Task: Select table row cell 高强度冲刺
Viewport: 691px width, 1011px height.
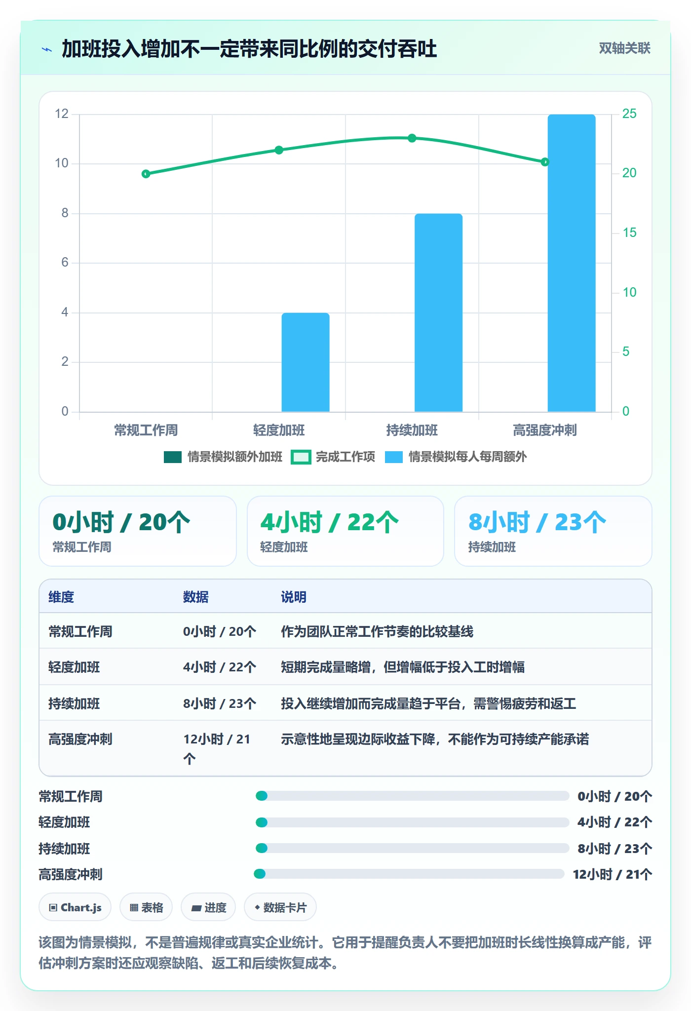Action: click(x=80, y=739)
